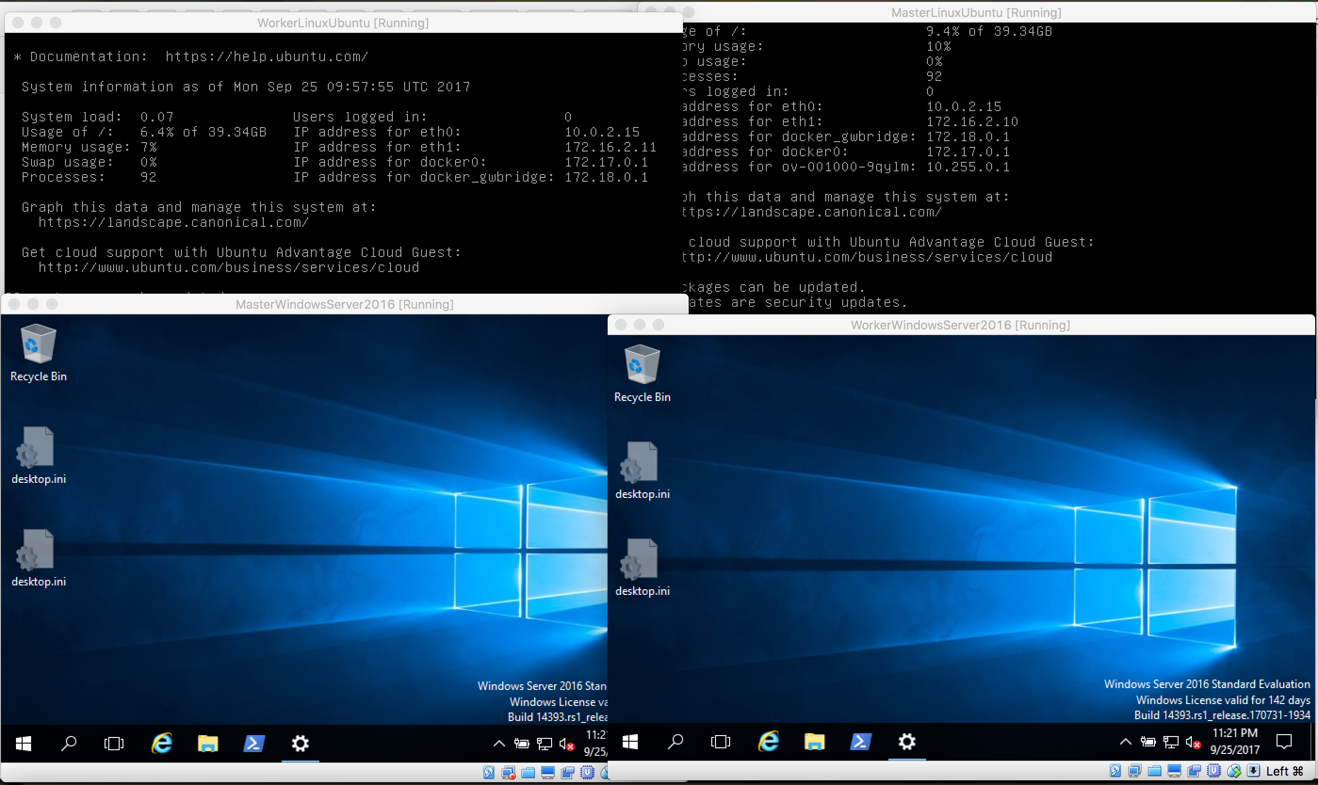Show hidden icons chevron in MasterWindowsServer2016 tray

coord(499,744)
